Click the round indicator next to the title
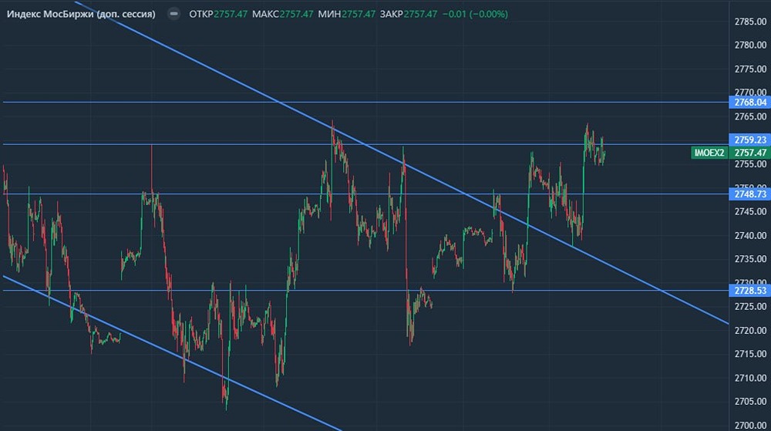 [x=173, y=14]
